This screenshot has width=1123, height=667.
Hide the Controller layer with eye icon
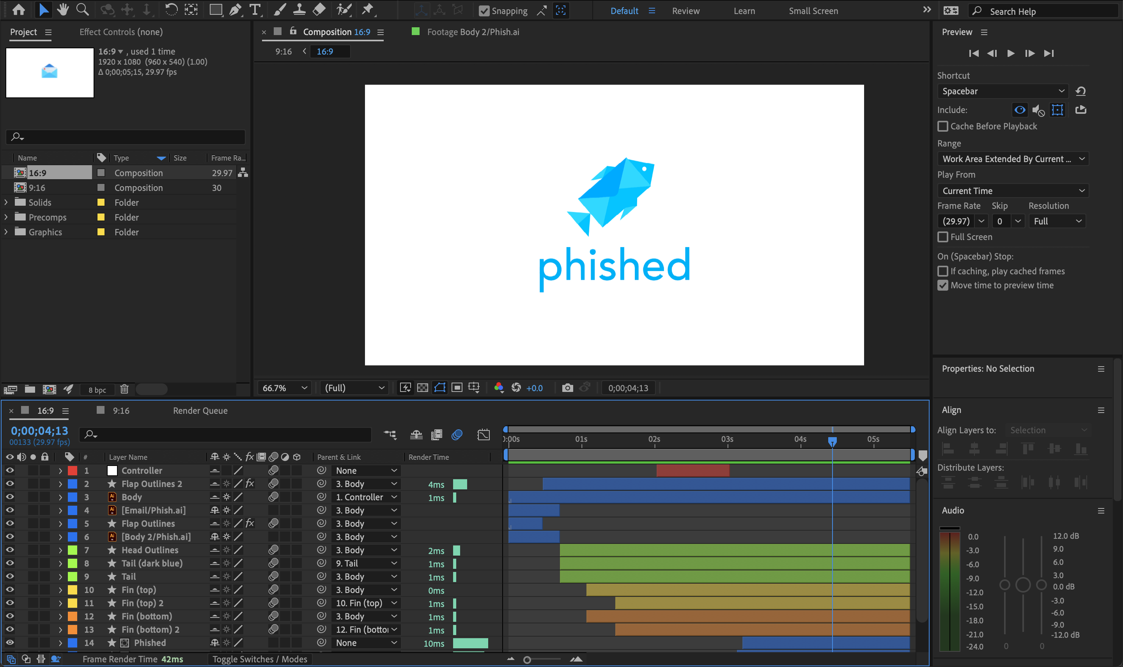[9, 471]
